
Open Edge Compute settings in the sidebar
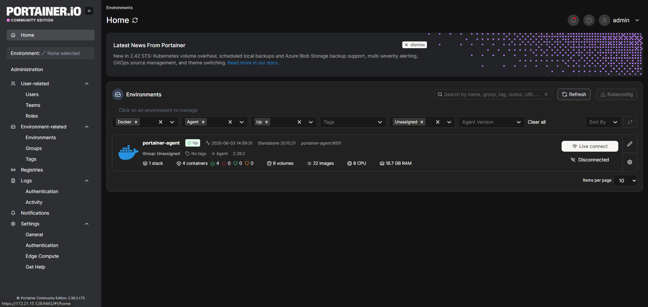click(42, 256)
